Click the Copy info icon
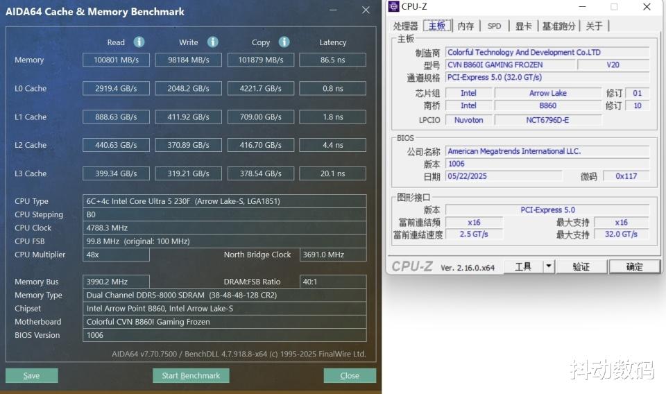 pyautogui.click(x=284, y=42)
